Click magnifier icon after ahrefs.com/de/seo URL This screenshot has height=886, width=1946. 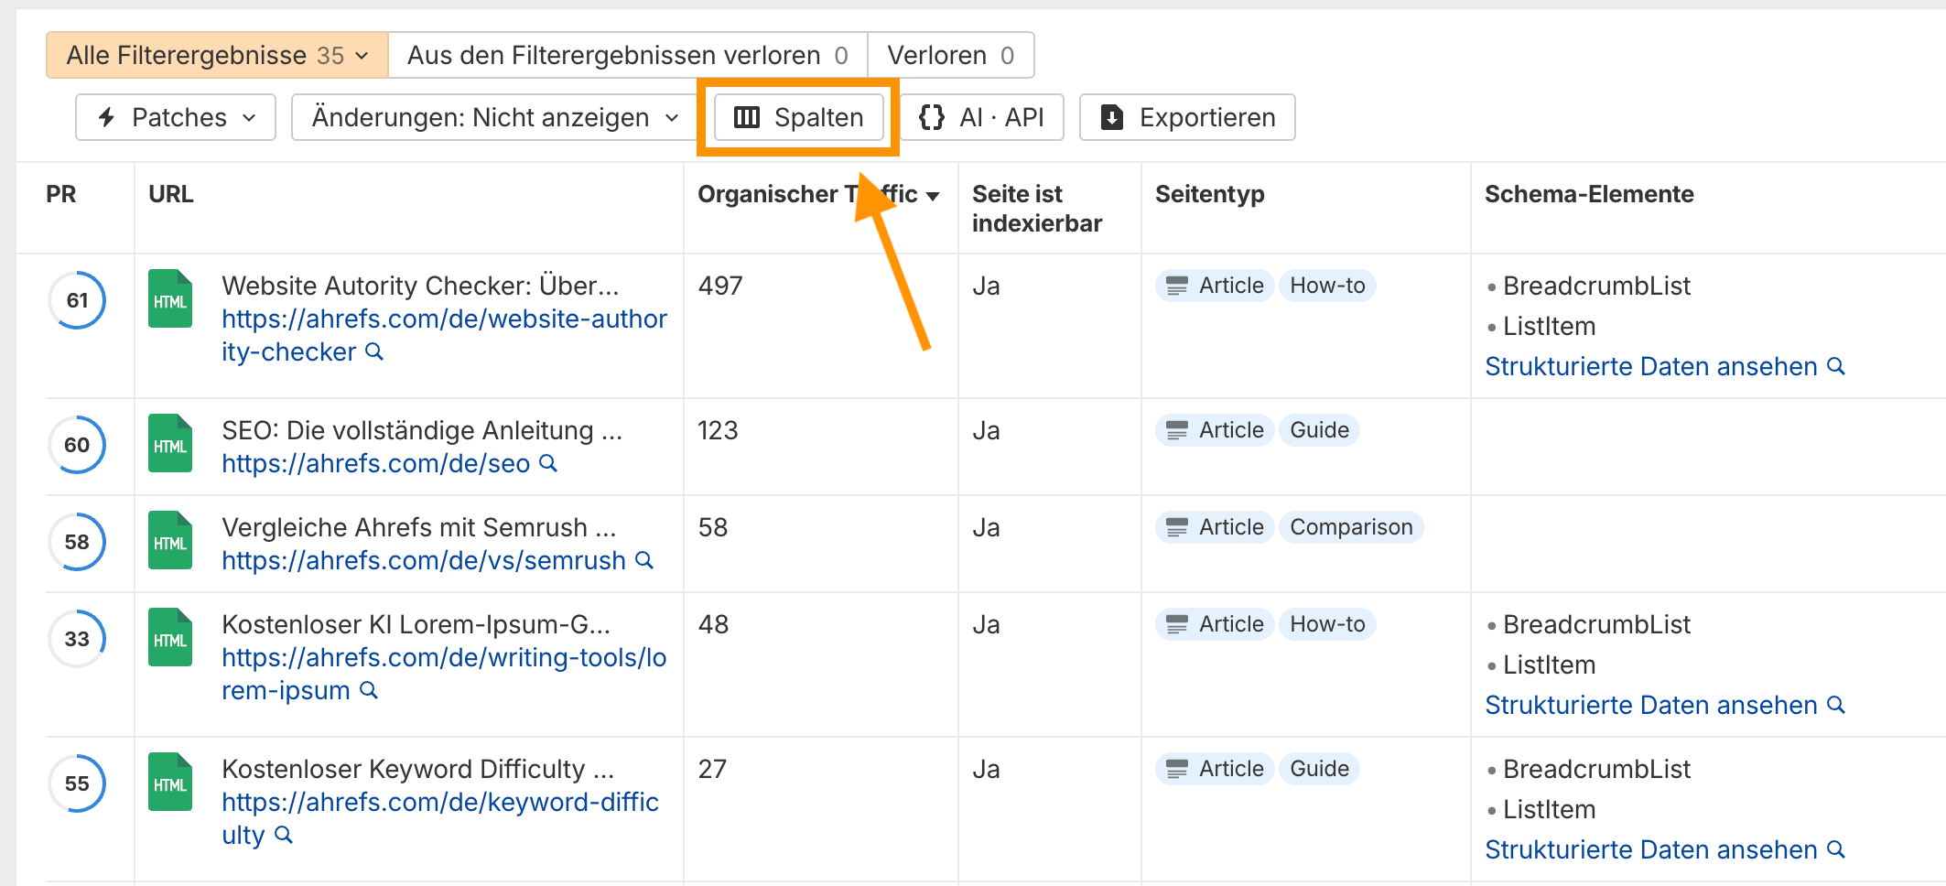point(548,463)
